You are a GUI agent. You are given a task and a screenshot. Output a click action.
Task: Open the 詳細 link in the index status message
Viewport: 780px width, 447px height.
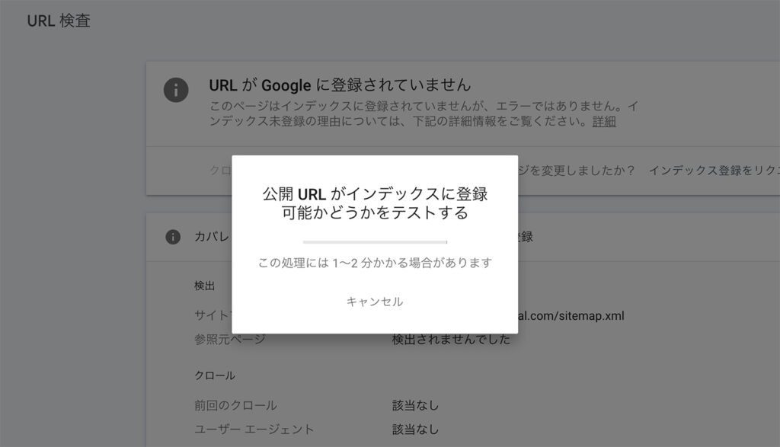point(604,121)
